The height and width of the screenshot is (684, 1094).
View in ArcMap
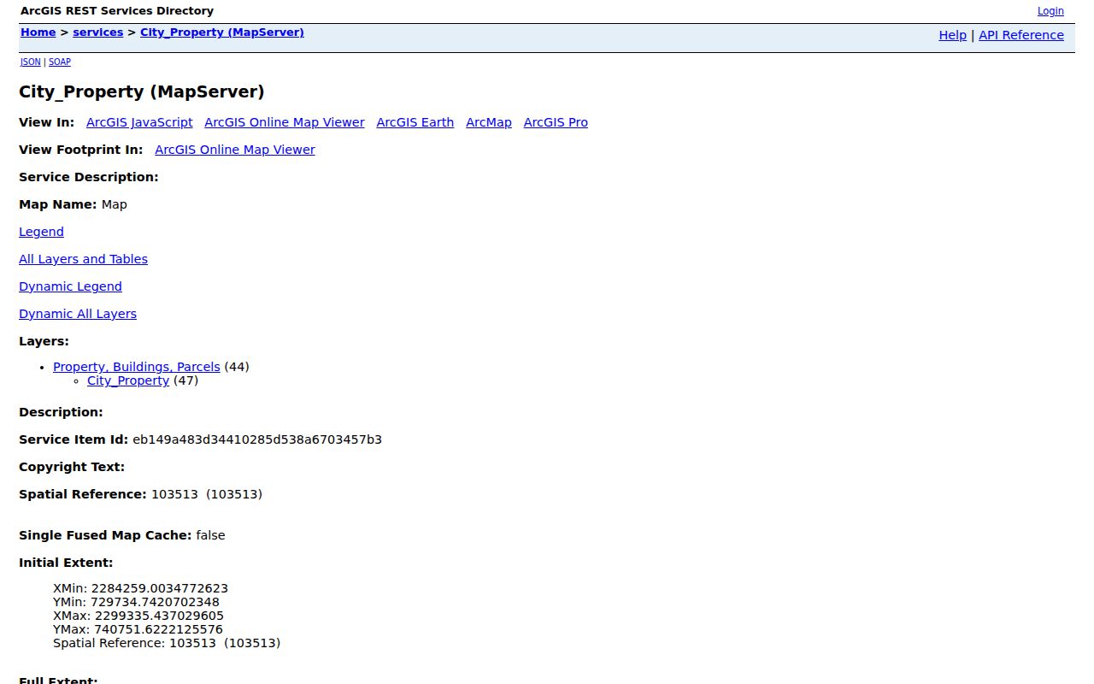click(489, 122)
